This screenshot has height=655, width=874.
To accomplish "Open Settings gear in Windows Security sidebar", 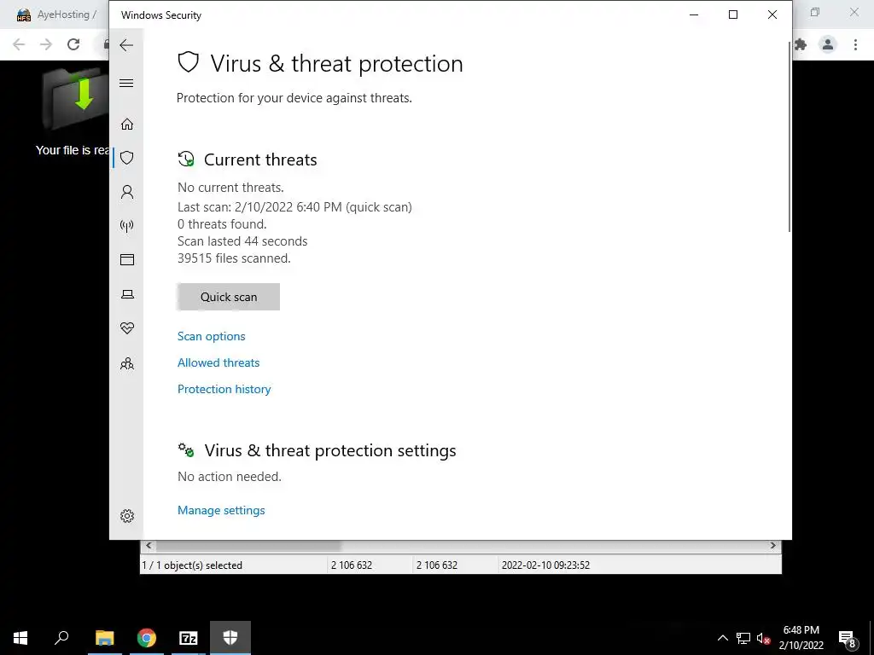I will coord(127,516).
